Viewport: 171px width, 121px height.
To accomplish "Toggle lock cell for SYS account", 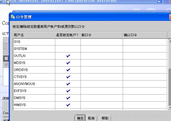I will pos(68,42).
